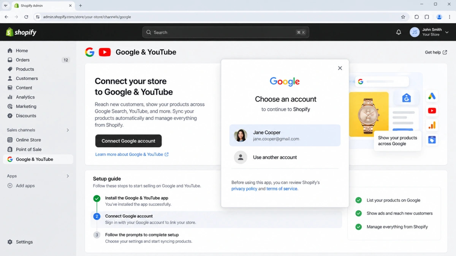
Task: Choose Use another account
Action: coord(285,157)
